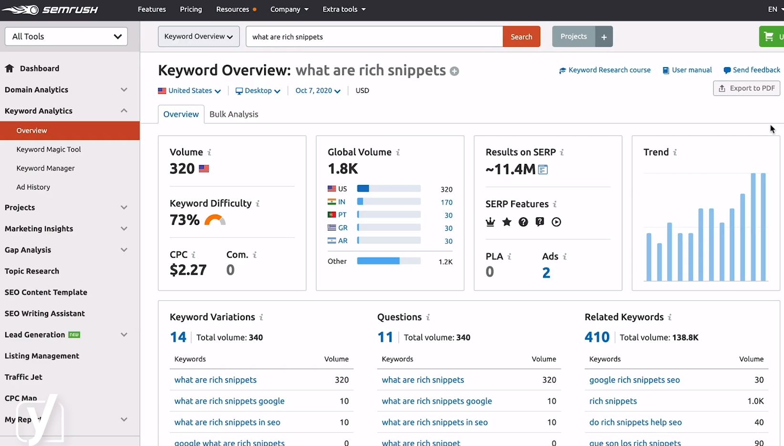The image size is (784, 446).
Task: Open SEO Writing Assistant in the sidebar
Action: pos(45,314)
